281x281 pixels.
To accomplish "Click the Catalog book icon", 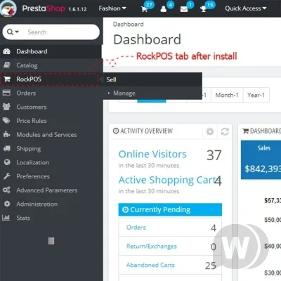I will [7, 65].
